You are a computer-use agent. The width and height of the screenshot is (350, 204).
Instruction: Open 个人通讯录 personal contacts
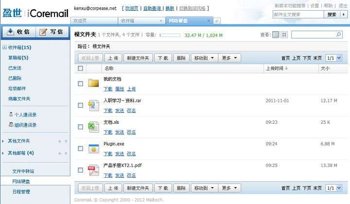25,115
